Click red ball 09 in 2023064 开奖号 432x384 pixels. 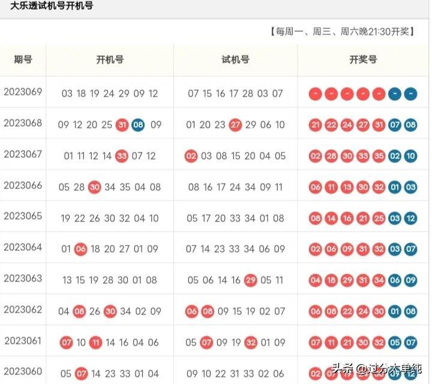(x=347, y=249)
